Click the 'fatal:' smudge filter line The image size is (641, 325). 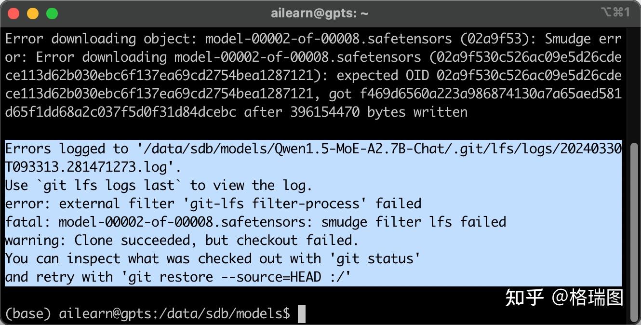(255, 222)
